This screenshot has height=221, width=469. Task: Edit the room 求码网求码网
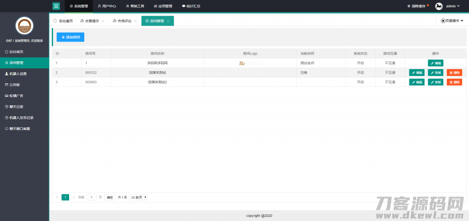pyautogui.click(x=436, y=63)
